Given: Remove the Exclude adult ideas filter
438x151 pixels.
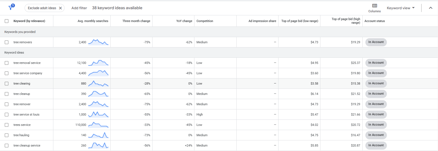Looking at the screenshot, I should (x=60, y=8).
